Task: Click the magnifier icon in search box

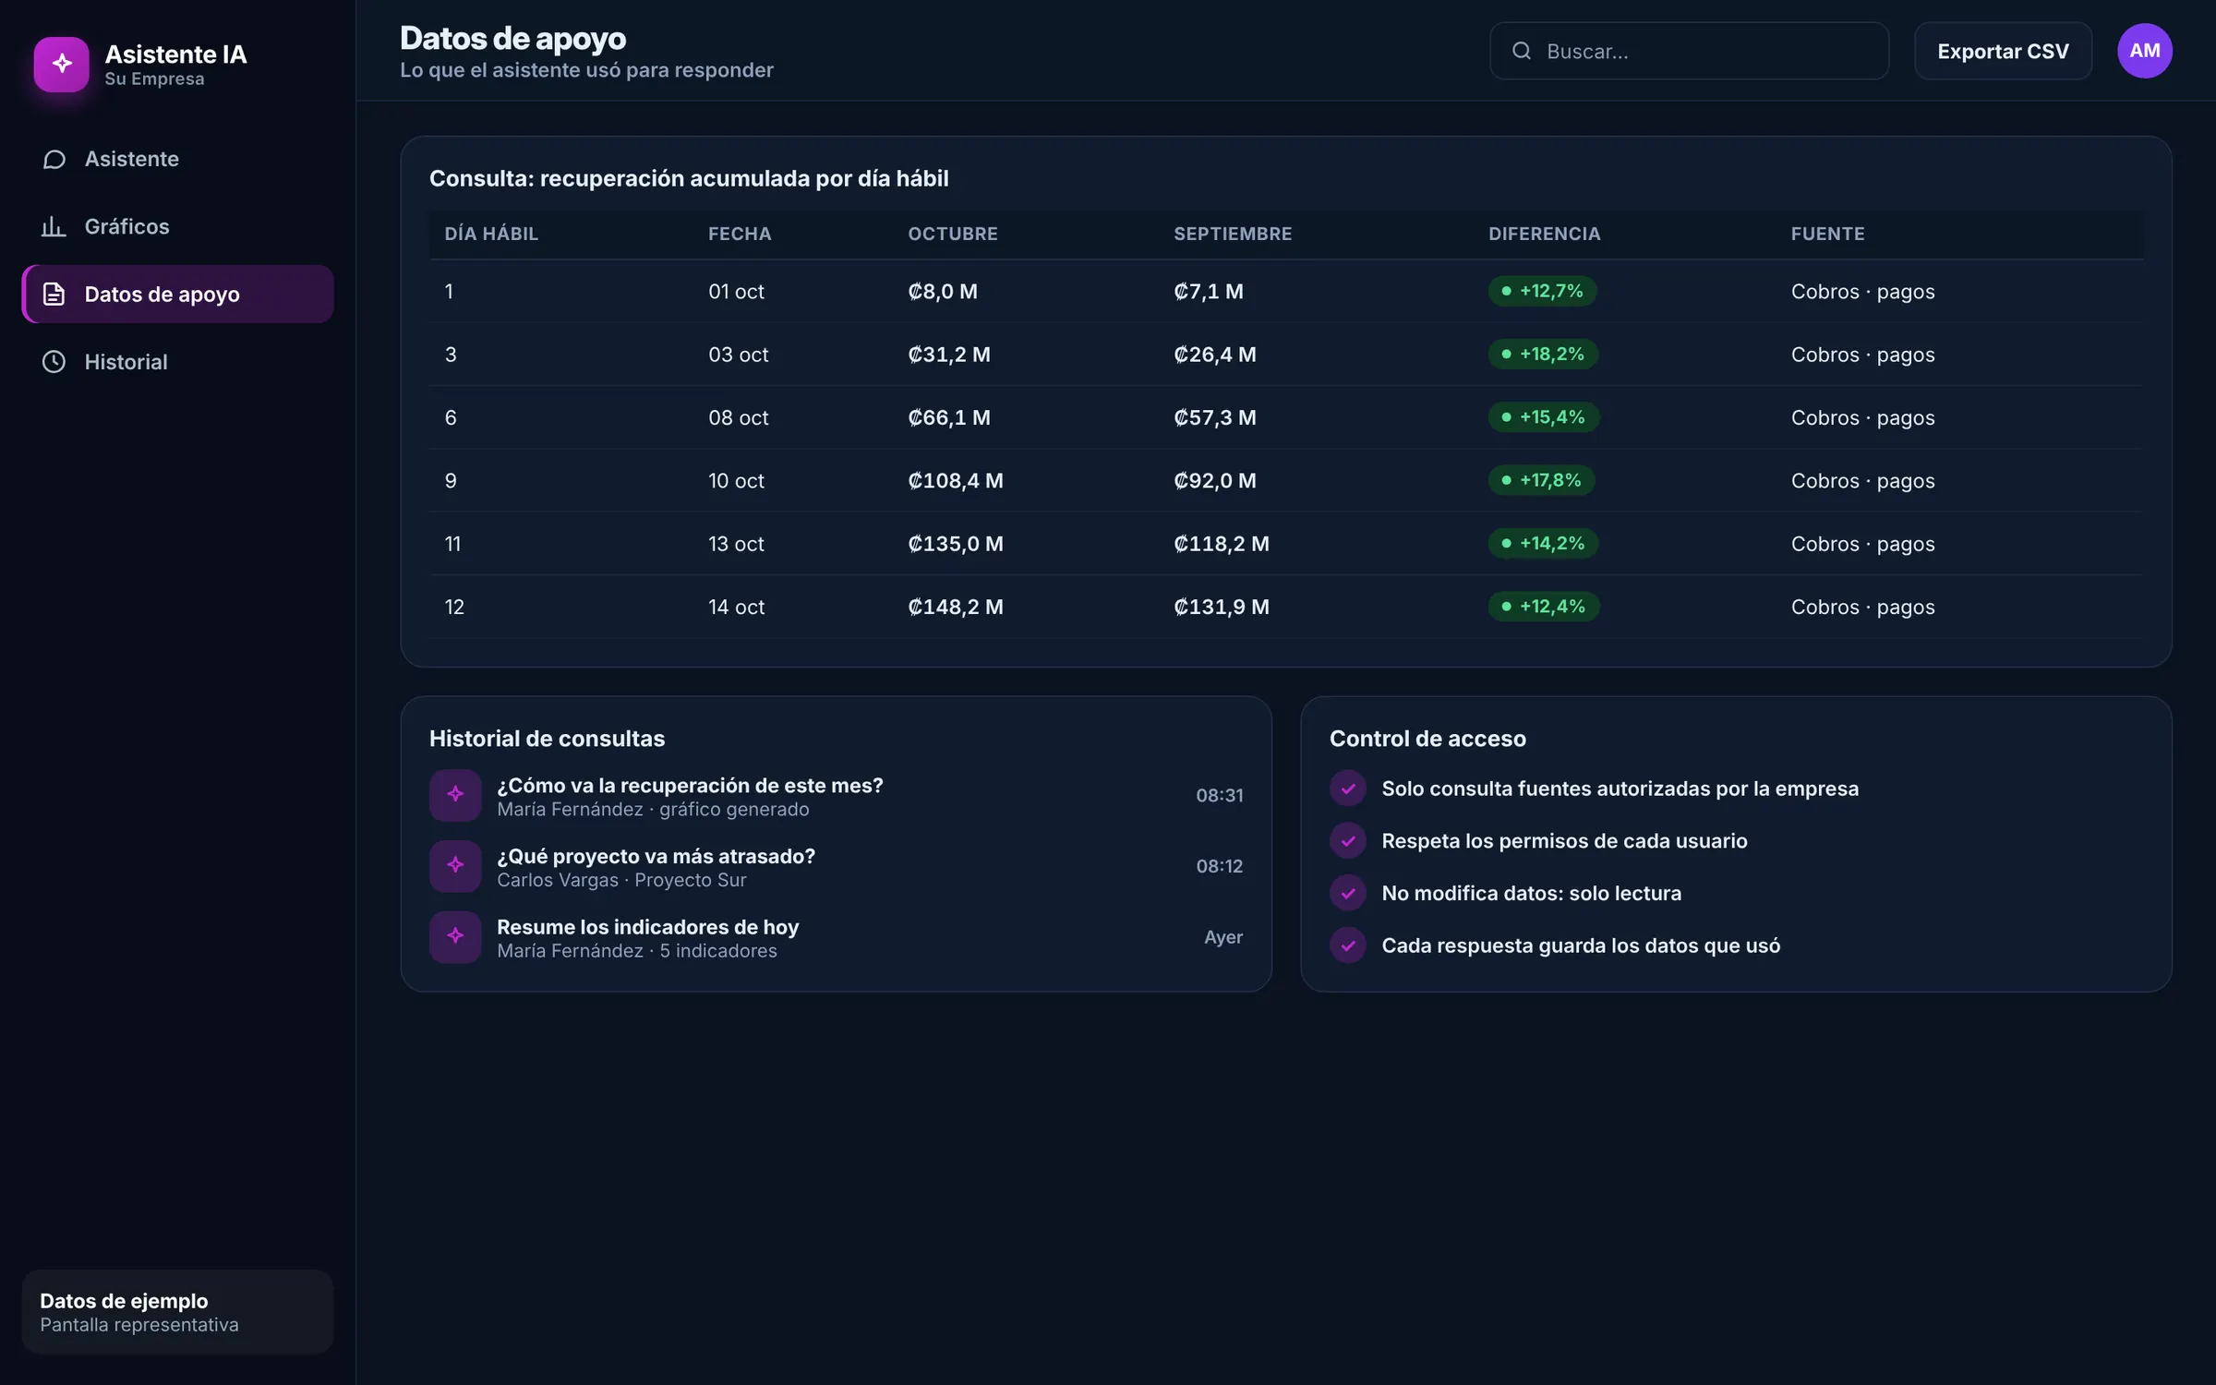Action: (x=1522, y=51)
